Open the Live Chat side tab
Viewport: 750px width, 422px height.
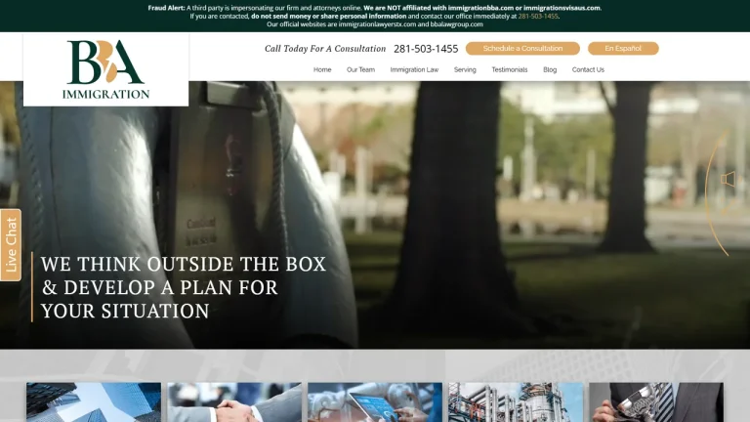click(11, 245)
